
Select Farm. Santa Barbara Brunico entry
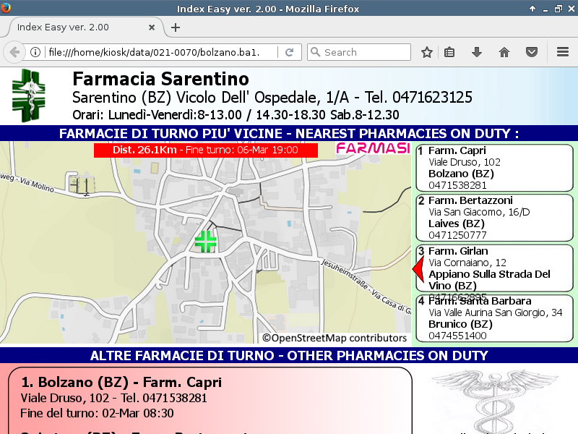494,318
